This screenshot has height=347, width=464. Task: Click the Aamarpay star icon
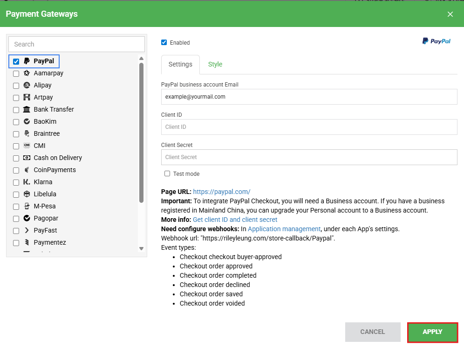(x=27, y=73)
